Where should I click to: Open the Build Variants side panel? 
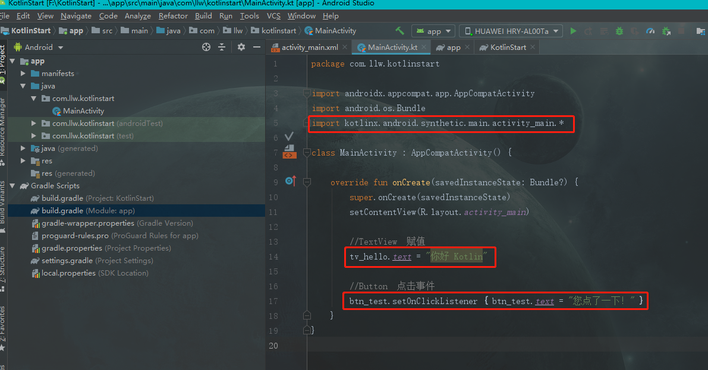point(3,206)
